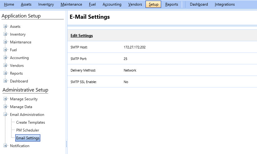Switch to the Integrations tab
This screenshot has height=154, width=257.
point(225,4)
